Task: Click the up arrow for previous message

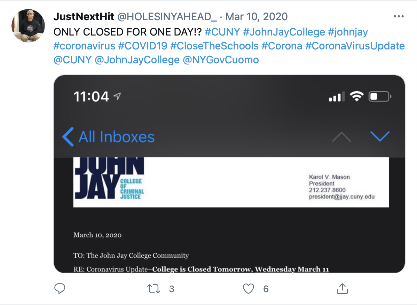Action: (341, 137)
